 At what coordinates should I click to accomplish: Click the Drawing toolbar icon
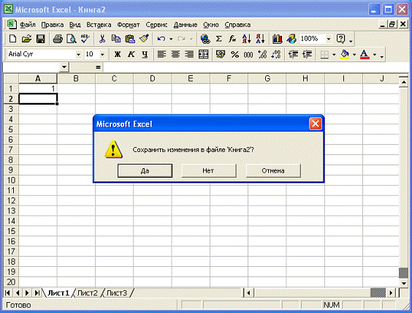[x=291, y=39]
